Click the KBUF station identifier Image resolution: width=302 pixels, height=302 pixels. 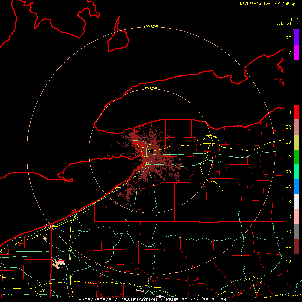(172, 300)
